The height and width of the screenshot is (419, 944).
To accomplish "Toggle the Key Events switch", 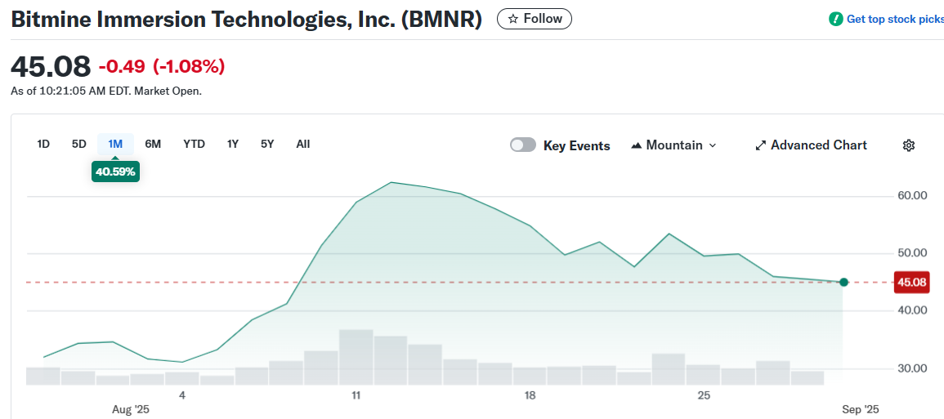I will tap(522, 145).
